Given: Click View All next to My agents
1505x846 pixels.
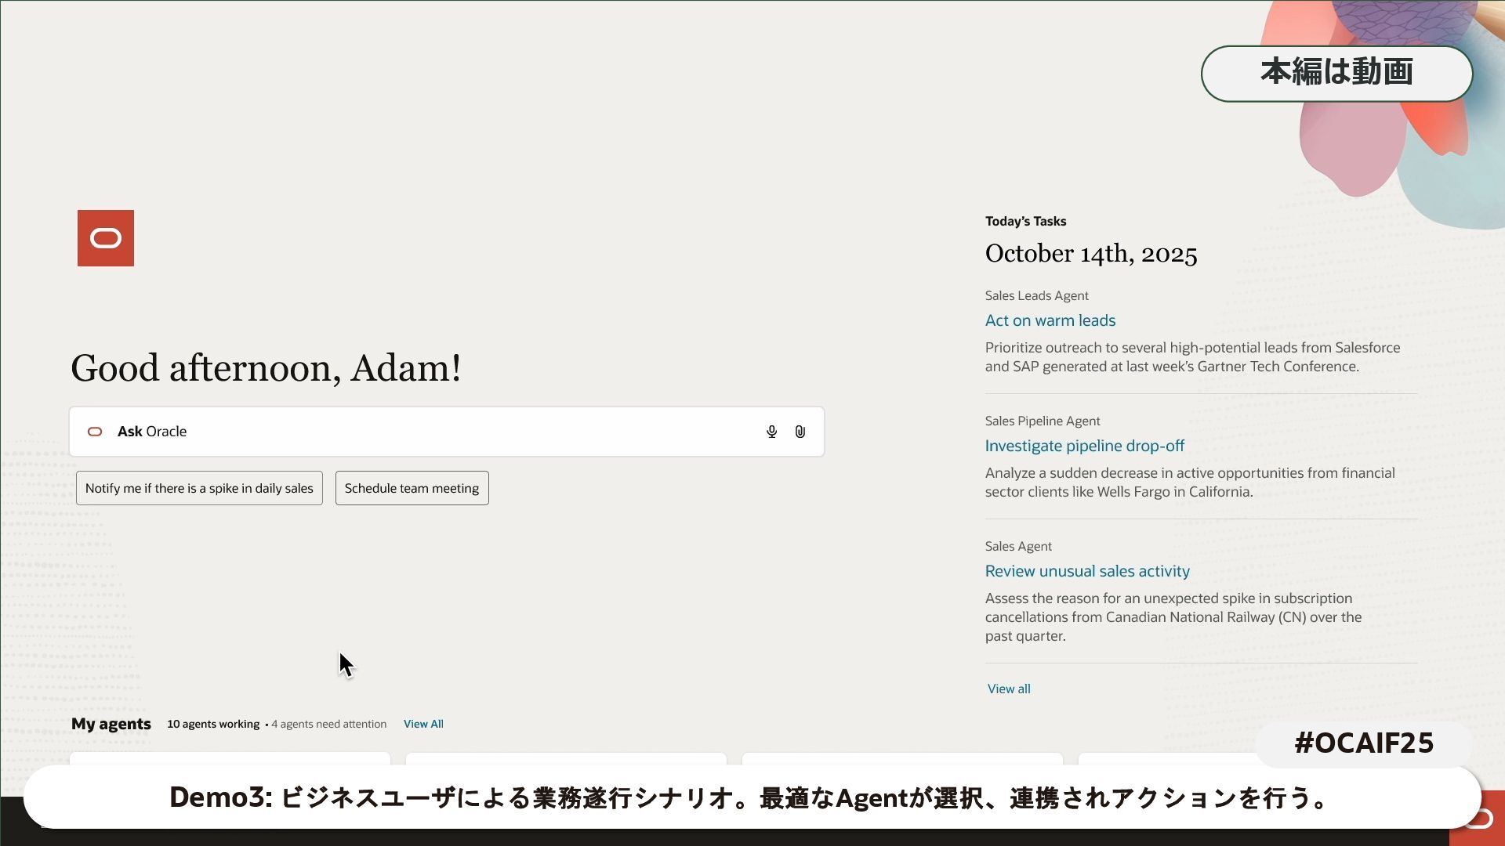Looking at the screenshot, I should (x=423, y=724).
